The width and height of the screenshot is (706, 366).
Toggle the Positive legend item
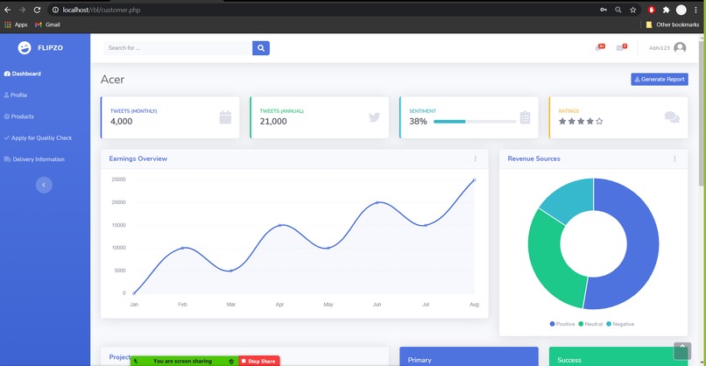562,324
